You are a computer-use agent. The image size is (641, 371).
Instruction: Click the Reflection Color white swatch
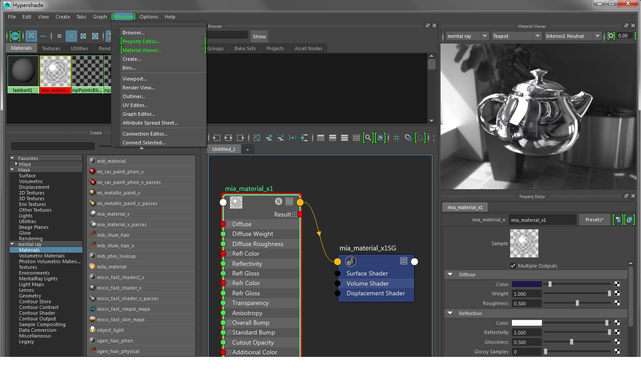pos(527,323)
